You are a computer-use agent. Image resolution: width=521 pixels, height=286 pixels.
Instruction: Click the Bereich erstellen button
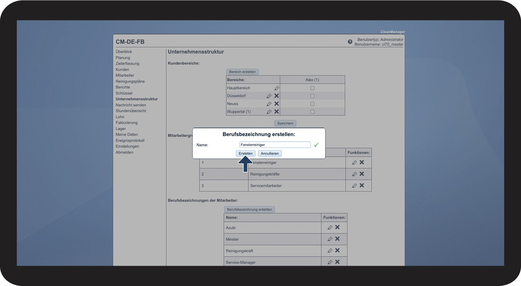[242, 72]
